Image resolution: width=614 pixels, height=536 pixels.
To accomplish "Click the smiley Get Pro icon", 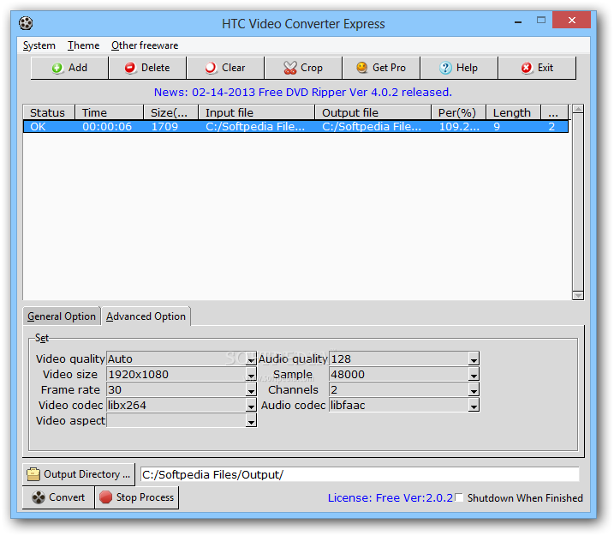I will [x=362, y=68].
